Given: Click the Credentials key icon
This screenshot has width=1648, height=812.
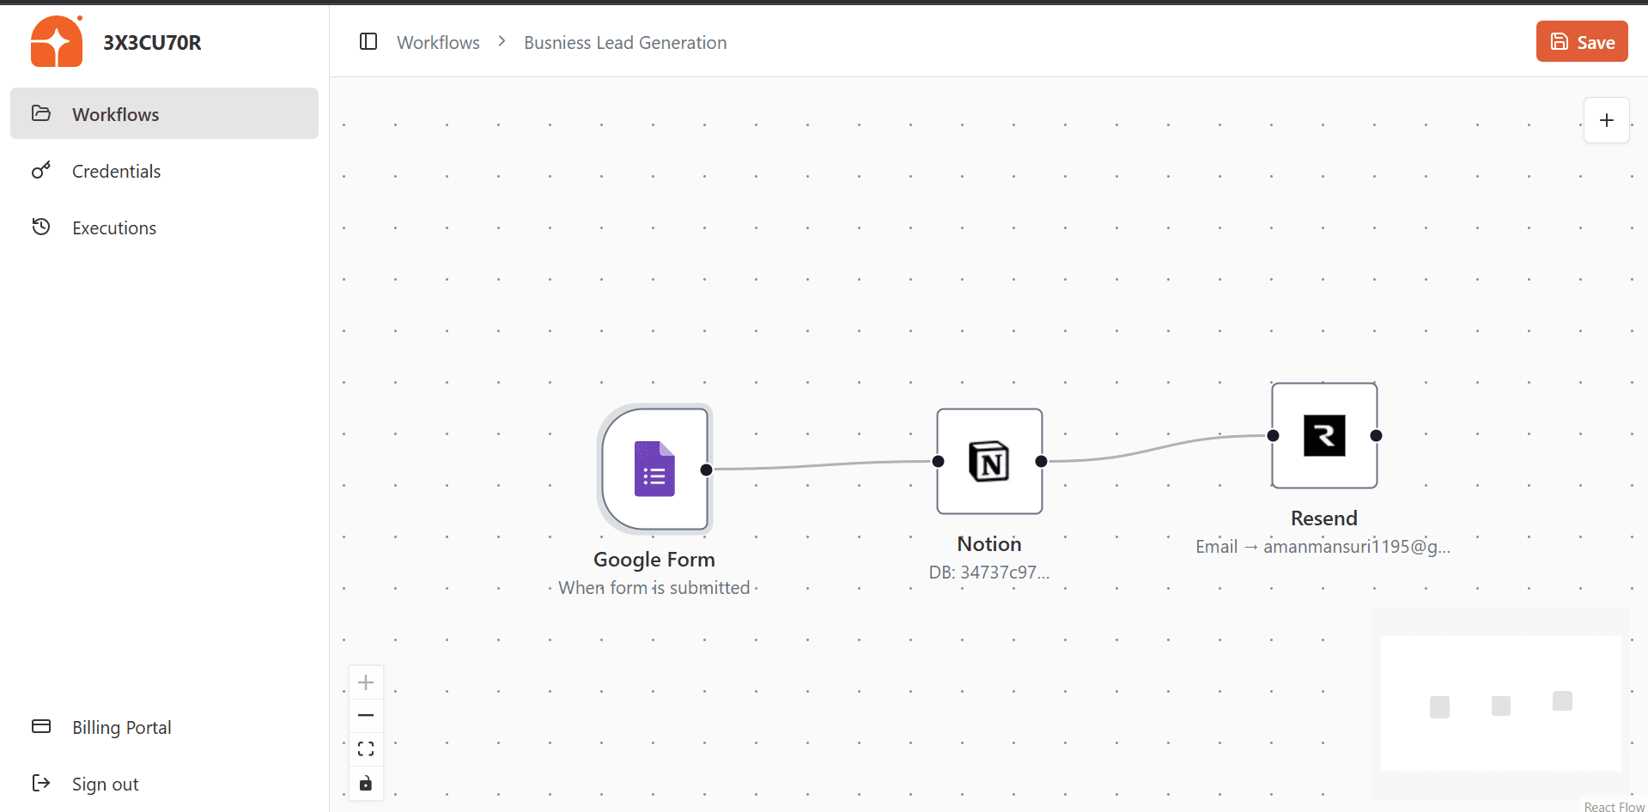Looking at the screenshot, I should click(x=41, y=170).
